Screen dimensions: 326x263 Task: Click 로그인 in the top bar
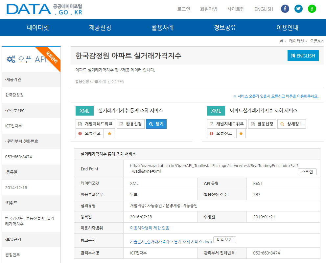point(184,9)
